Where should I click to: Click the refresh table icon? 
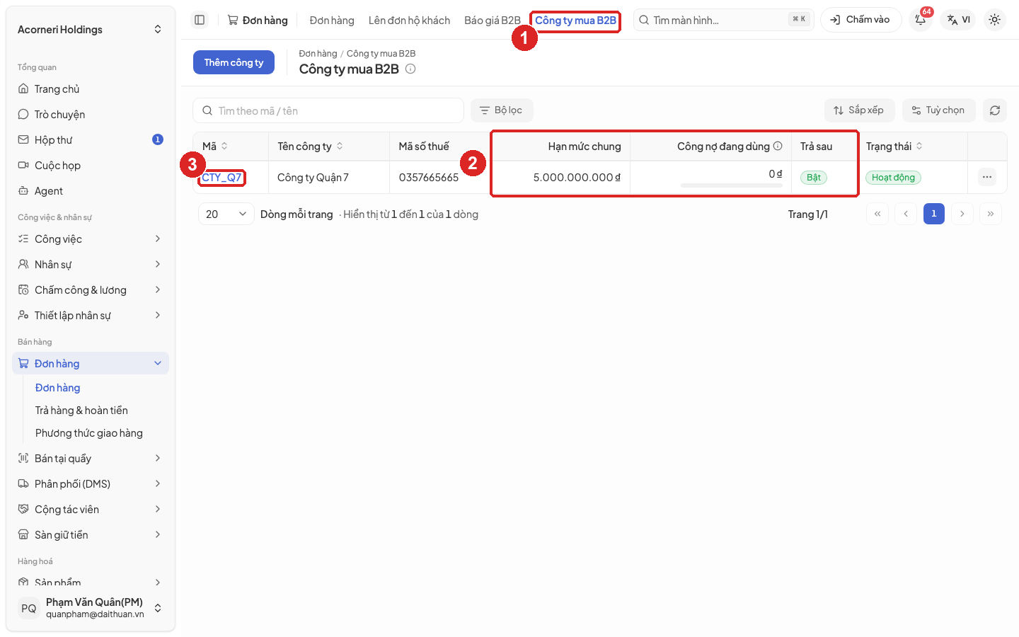995,110
